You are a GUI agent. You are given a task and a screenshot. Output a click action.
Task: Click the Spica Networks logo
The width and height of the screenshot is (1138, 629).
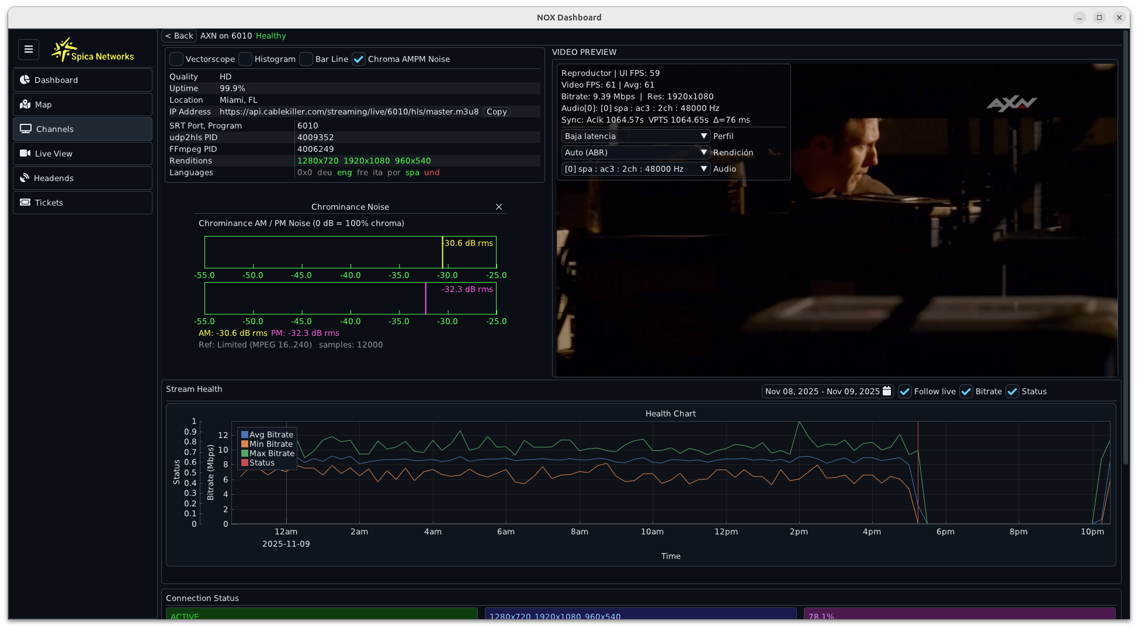(x=93, y=50)
